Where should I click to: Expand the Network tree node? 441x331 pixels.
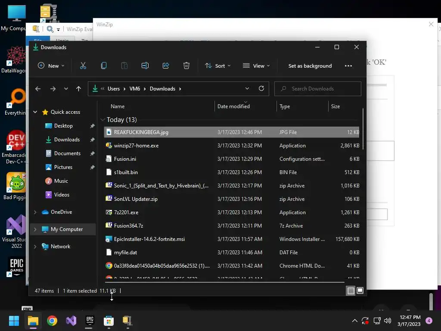[x=35, y=247]
